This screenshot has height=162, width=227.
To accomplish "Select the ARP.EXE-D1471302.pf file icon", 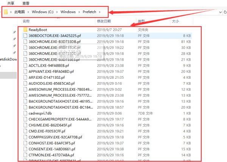I will click(25, 78).
